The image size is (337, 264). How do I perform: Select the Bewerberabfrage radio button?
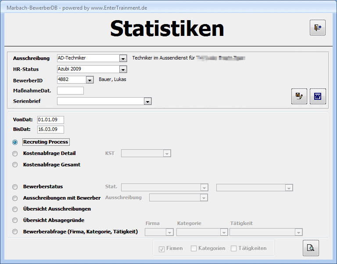tap(15, 232)
